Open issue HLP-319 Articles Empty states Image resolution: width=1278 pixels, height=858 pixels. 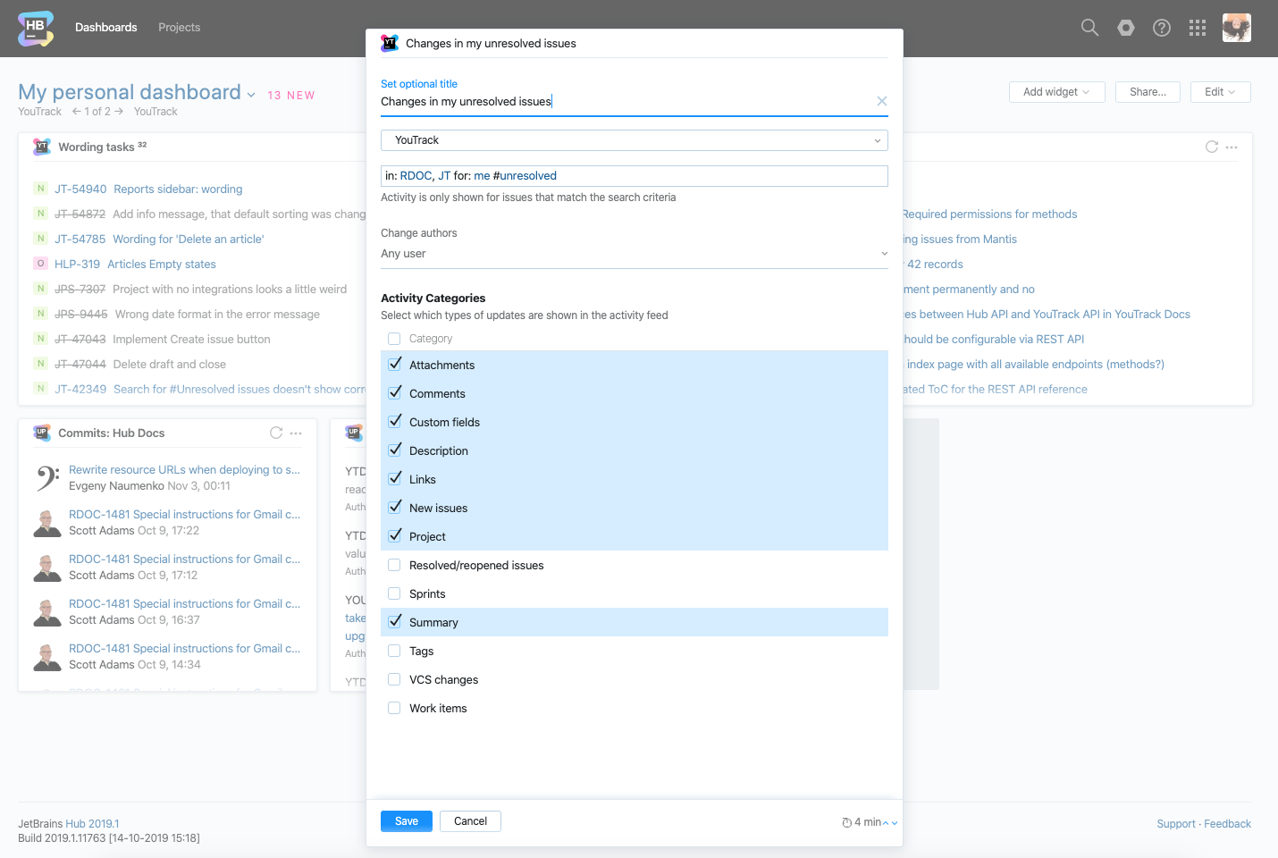(135, 264)
